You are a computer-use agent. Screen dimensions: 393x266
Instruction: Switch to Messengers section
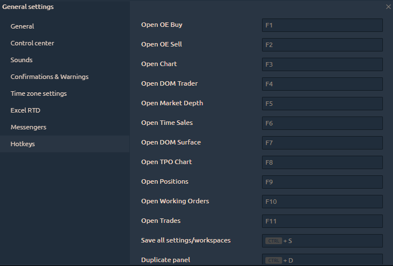click(x=28, y=127)
